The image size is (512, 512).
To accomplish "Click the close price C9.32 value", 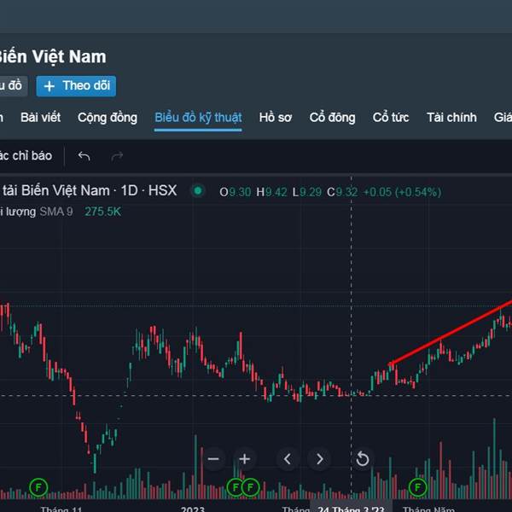I will pyautogui.click(x=342, y=192).
